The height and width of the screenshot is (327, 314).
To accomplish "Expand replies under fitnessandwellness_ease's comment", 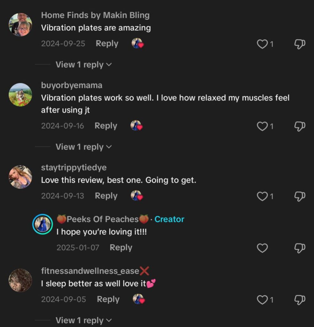I will pyautogui.click(x=84, y=320).
